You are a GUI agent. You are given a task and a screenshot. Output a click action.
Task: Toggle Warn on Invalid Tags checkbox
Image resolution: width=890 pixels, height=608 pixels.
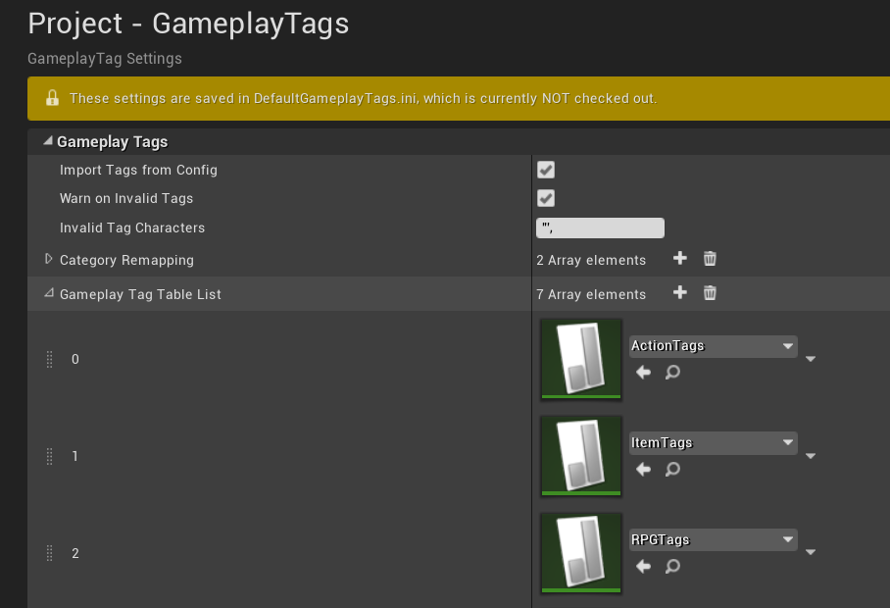546,198
